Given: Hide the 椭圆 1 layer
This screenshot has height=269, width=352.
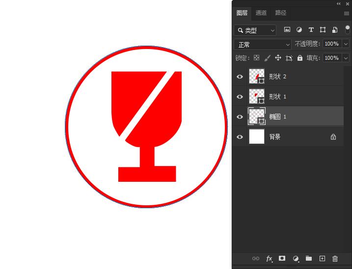Looking at the screenshot, I should pos(240,117).
